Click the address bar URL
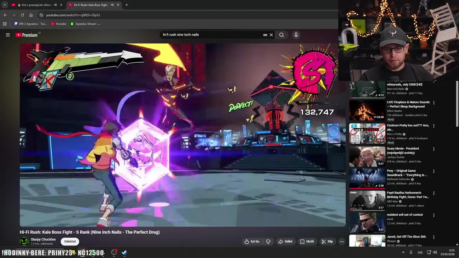 73,15
